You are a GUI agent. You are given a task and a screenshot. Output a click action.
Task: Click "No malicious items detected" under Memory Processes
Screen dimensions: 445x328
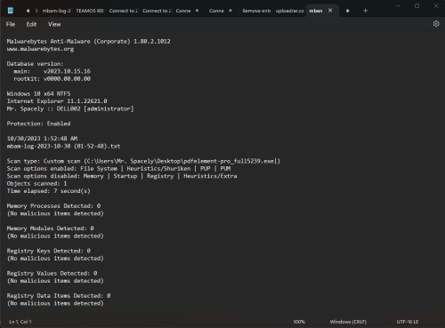(x=55, y=213)
